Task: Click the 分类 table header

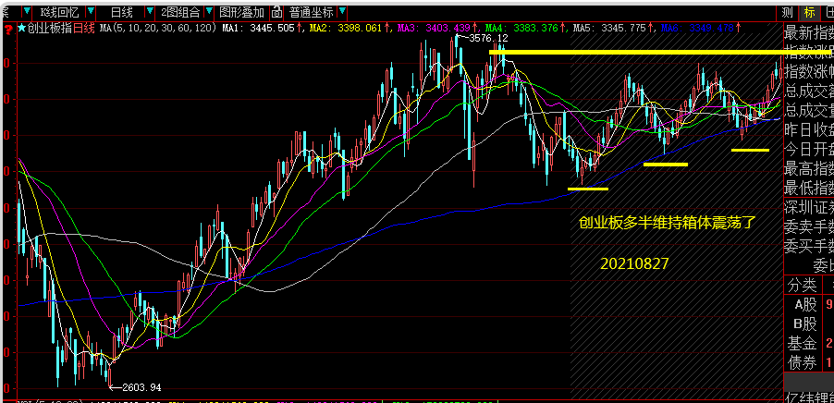Action: coord(802,285)
